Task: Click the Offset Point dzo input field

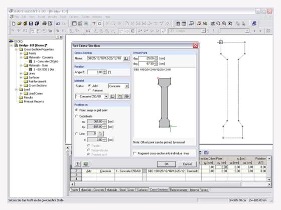Action: (x=147, y=63)
